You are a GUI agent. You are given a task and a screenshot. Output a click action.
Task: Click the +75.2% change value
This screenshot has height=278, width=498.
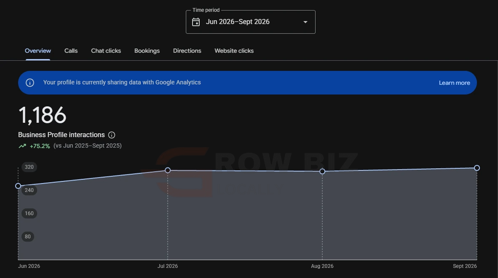tap(40, 146)
